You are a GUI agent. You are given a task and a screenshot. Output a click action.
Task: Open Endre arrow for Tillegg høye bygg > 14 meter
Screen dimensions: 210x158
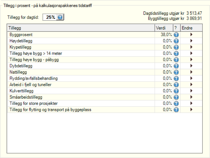point(191,53)
